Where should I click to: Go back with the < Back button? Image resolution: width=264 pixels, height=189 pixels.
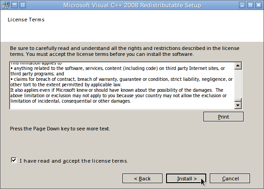pyautogui.click(x=142, y=179)
